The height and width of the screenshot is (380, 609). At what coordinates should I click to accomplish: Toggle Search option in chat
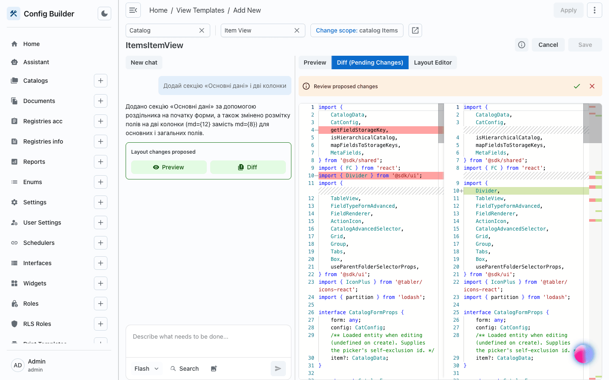click(184, 369)
